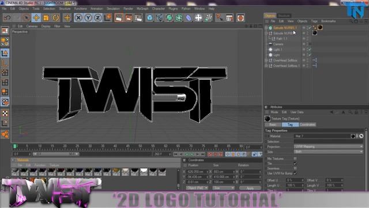Click the Coordinate System icon
369x208 pixels.
[108, 18]
